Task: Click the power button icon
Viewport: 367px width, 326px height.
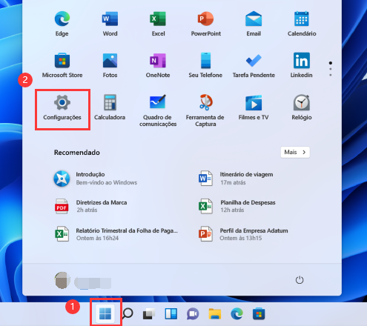Action: (300, 280)
